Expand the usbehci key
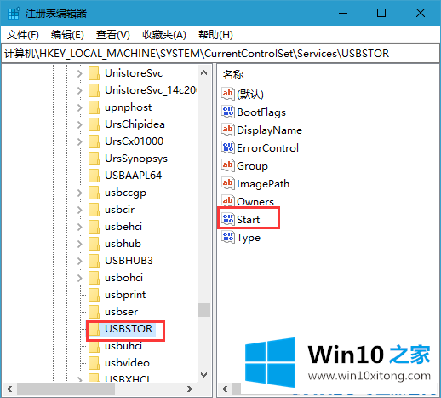 [x=80, y=227]
